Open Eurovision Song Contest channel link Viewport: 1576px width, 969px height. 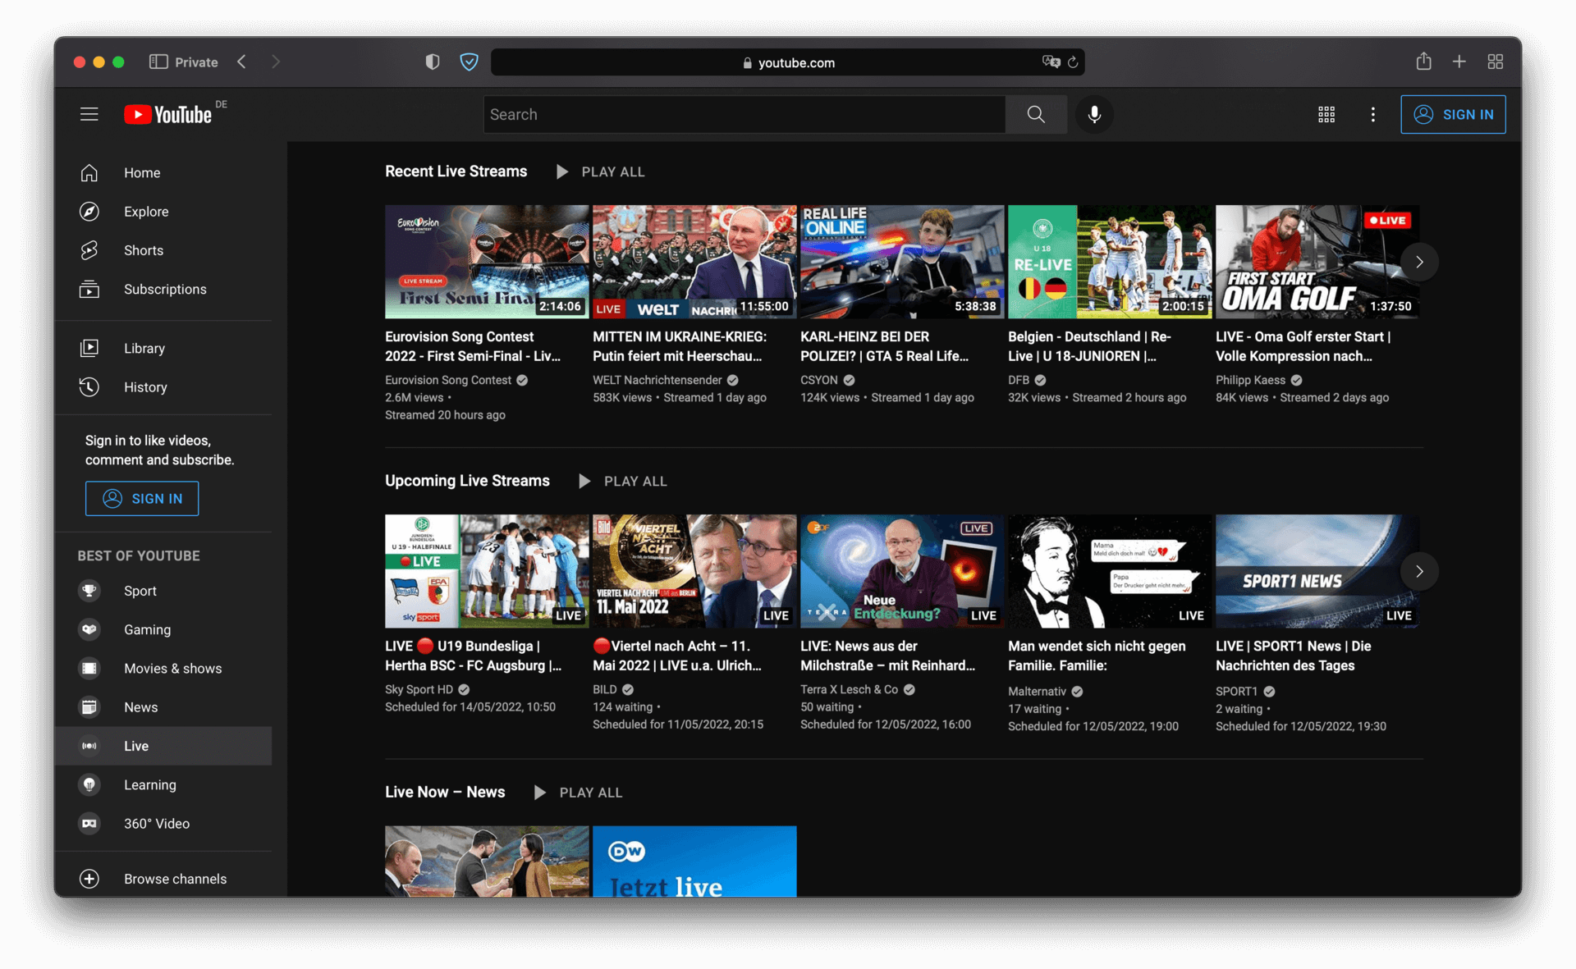tap(448, 380)
